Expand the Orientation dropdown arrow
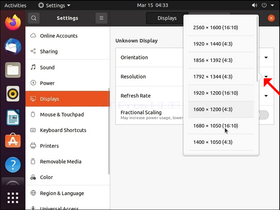The height and width of the screenshot is (210, 280). pos(266,57)
